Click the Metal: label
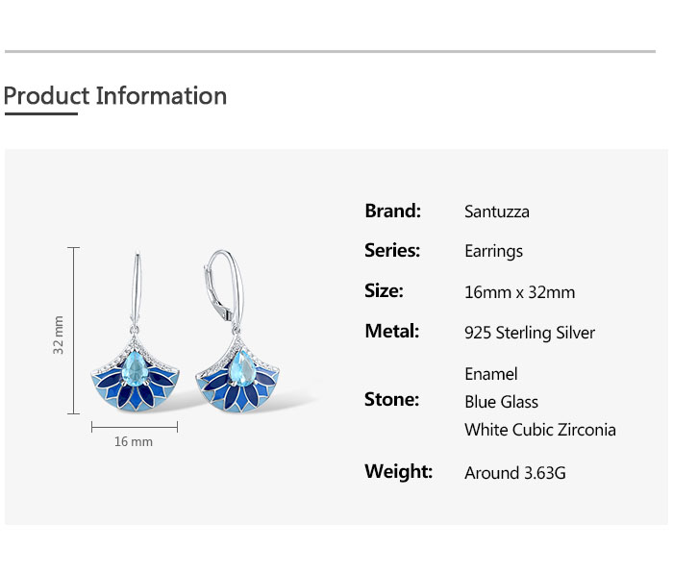Viewport: 673px width, 573px height. (391, 331)
